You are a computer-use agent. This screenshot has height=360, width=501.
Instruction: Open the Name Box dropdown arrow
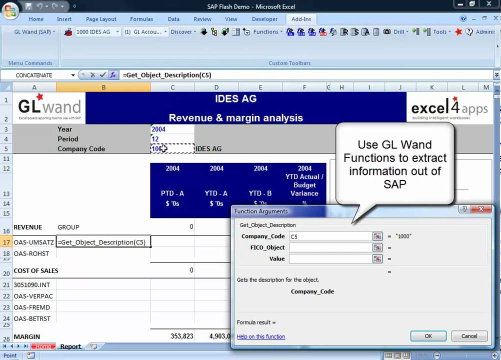73,75
